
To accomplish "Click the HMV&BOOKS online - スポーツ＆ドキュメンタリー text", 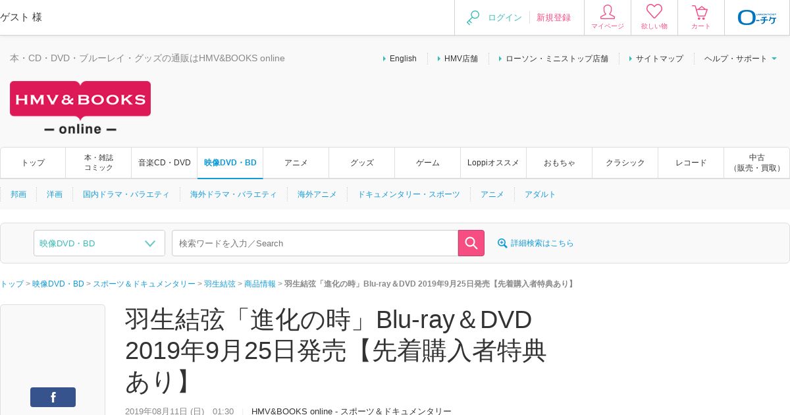I will pos(352,411).
